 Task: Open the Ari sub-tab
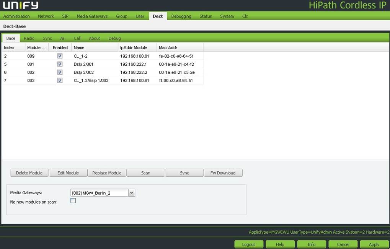coord(63,38)
